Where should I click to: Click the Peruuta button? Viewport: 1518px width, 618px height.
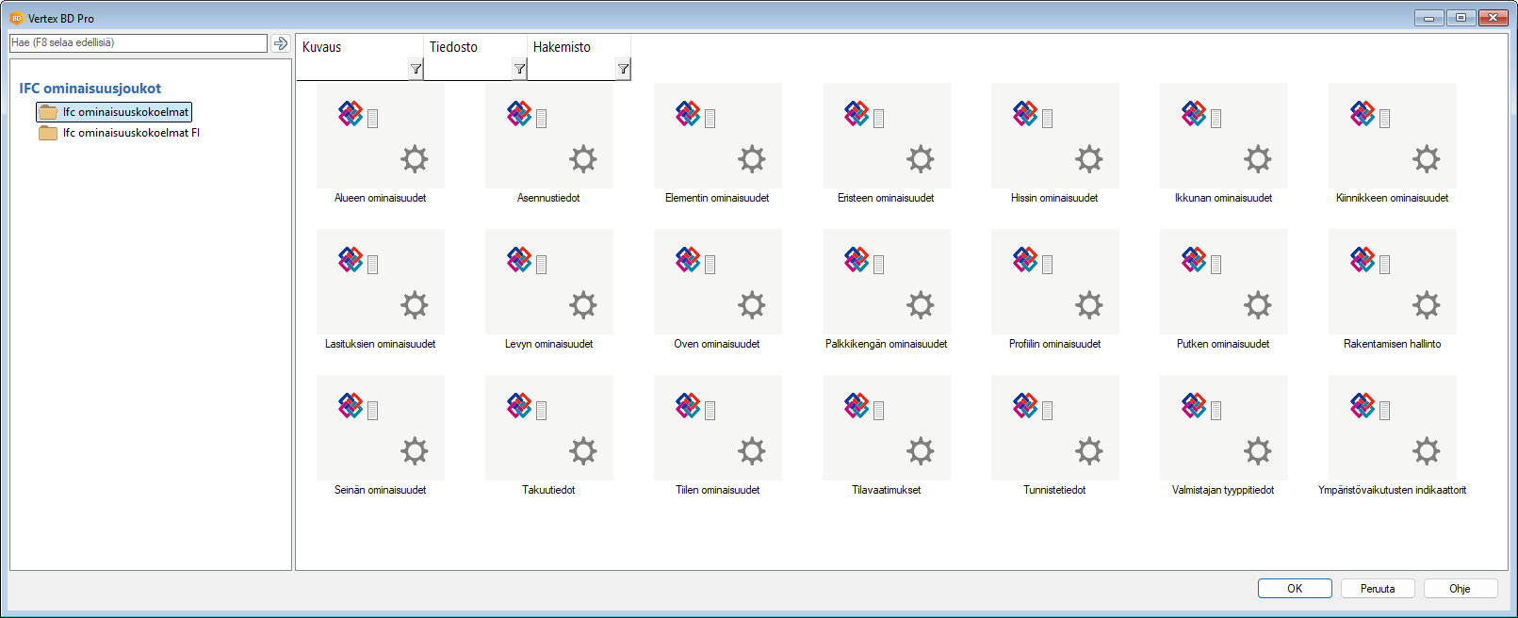1378,588
